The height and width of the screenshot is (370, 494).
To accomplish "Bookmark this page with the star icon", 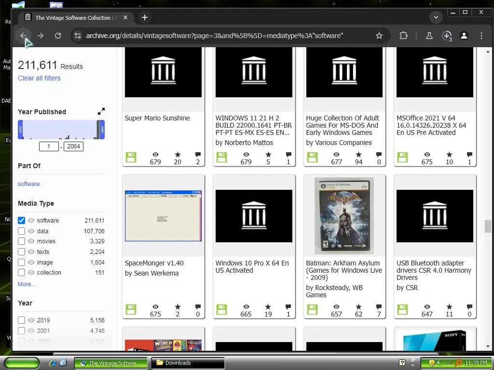I will tap(379, 36).
